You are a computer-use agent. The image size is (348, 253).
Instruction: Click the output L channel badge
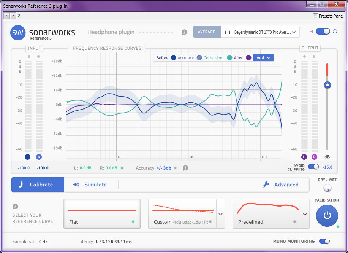click(x=304, y=157)
